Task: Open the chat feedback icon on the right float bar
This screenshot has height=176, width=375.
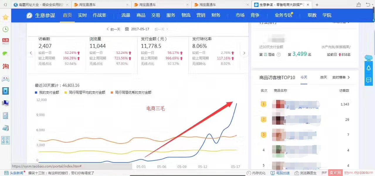Action: coord(369,80)
